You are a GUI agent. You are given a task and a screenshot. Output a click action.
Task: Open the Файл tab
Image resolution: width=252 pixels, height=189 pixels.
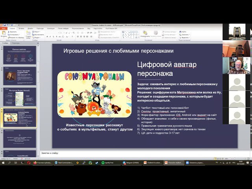point(4,28)
